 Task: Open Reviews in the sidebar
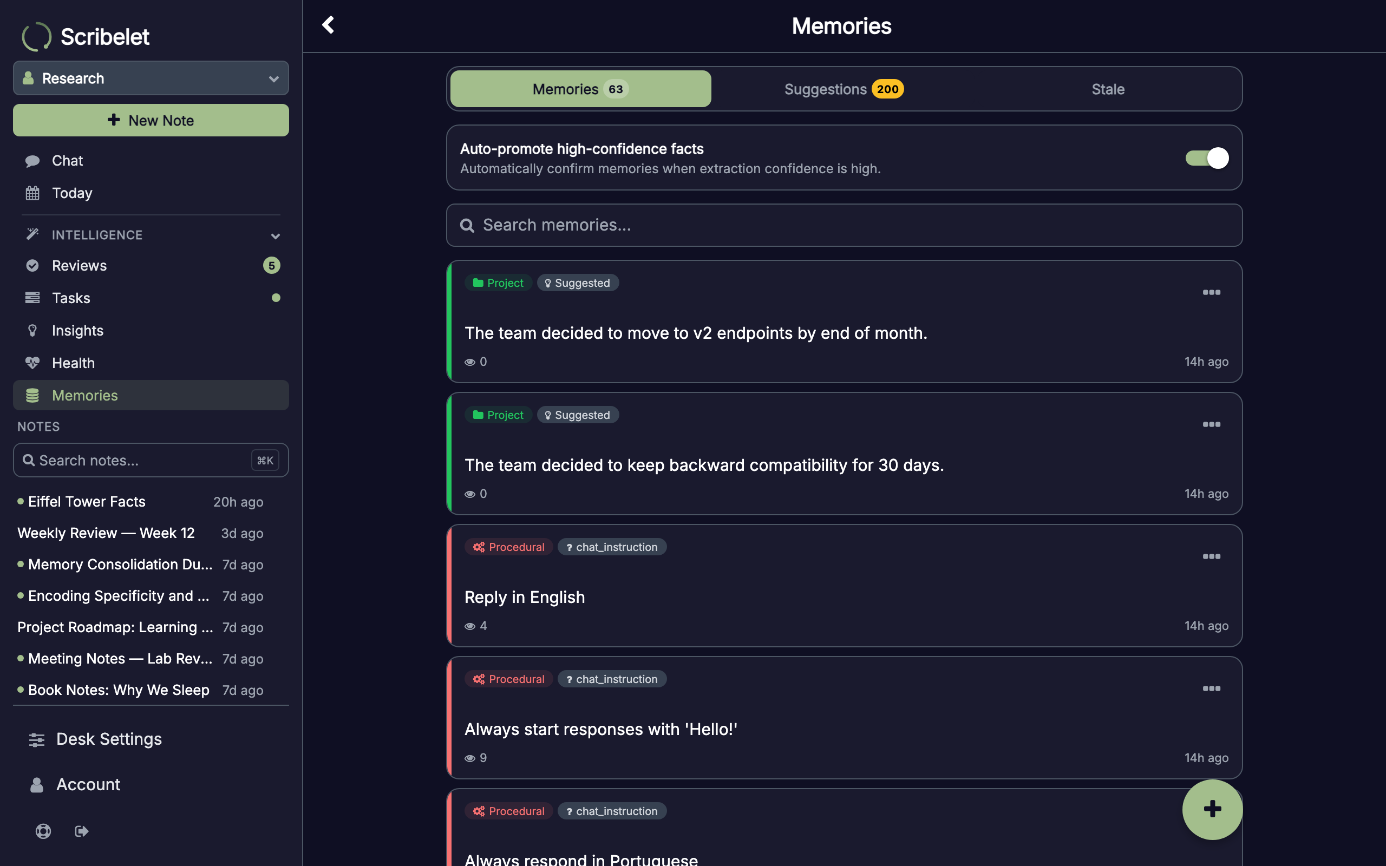[x=151, y=265]
